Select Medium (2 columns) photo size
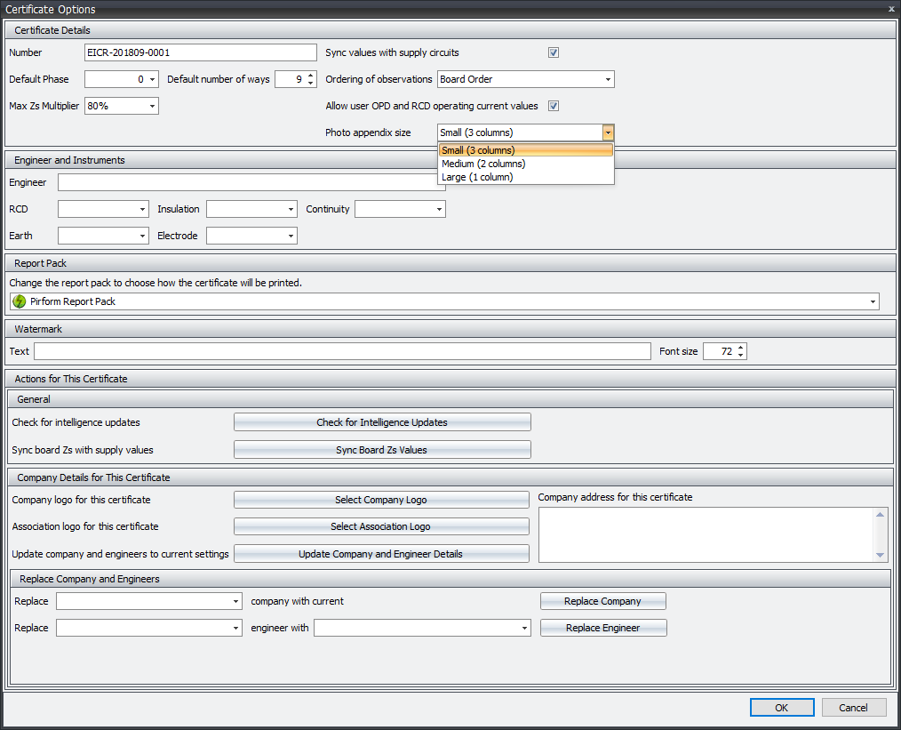The image size is (901, 730). pyautogui.click(x=483, y=164)
